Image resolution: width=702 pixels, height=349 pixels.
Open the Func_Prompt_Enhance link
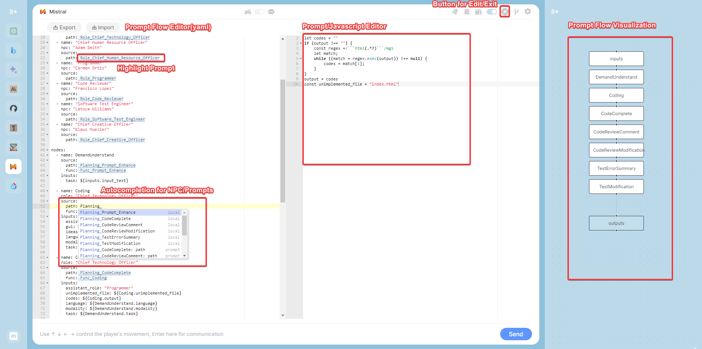coord(103,171)
